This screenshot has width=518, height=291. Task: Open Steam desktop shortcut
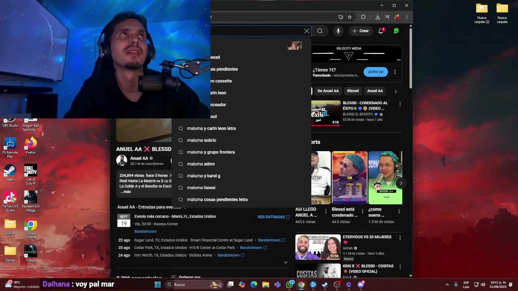click(x=10, y=173)
